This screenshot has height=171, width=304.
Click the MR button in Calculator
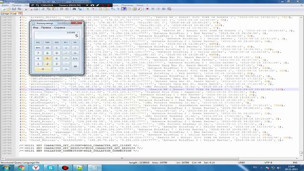coord(47,42)
